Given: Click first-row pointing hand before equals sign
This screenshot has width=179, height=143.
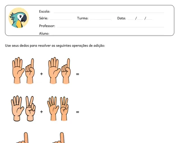Looking at the screenshot, I should pos(66,71).
